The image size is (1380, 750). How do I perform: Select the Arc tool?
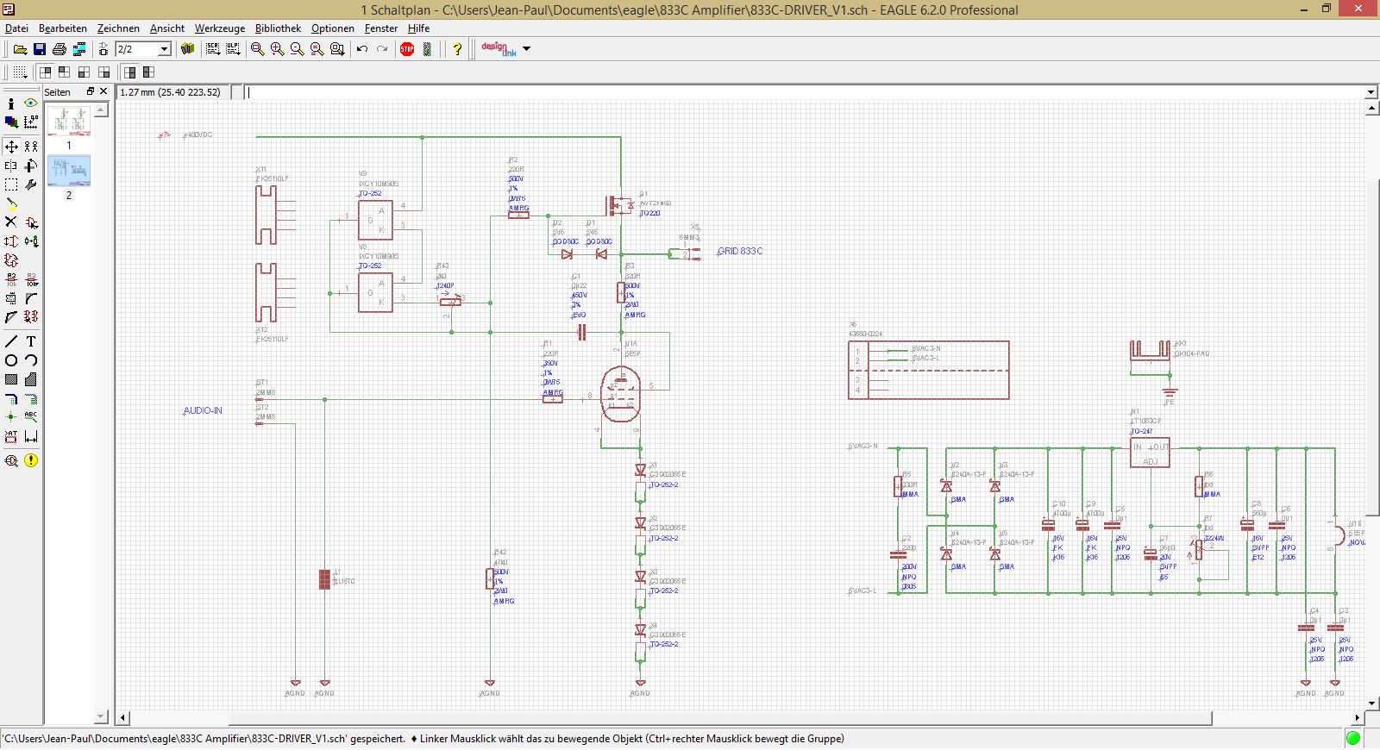(31, 360)
